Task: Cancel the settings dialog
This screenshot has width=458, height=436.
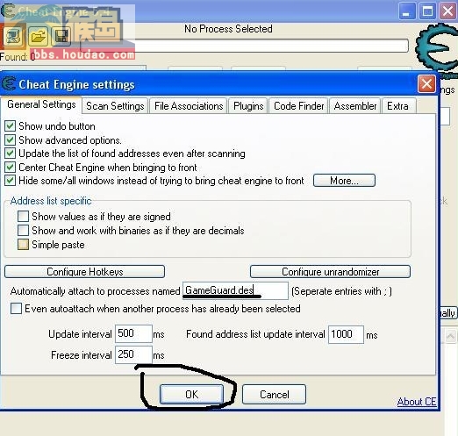Action: [275, 395]
